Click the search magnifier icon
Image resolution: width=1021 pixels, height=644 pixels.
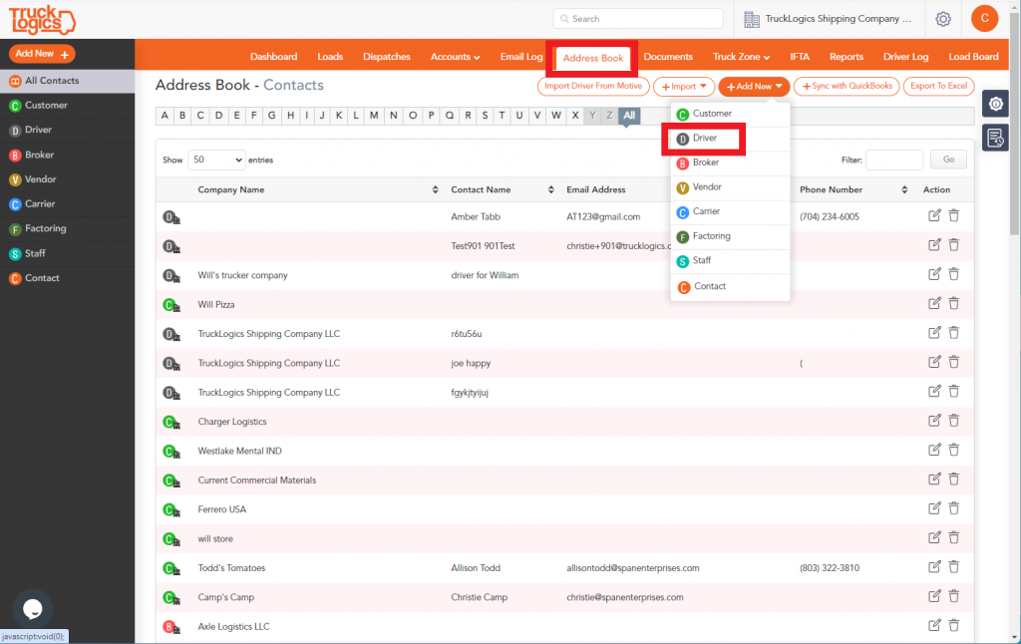pyautogui.click(x=564, y=19)
